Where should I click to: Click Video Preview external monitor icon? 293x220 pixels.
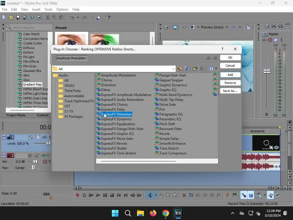tap(175, 27)
